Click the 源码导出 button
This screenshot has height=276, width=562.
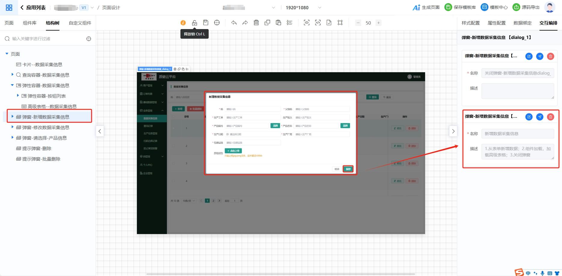tap(526, 7)
